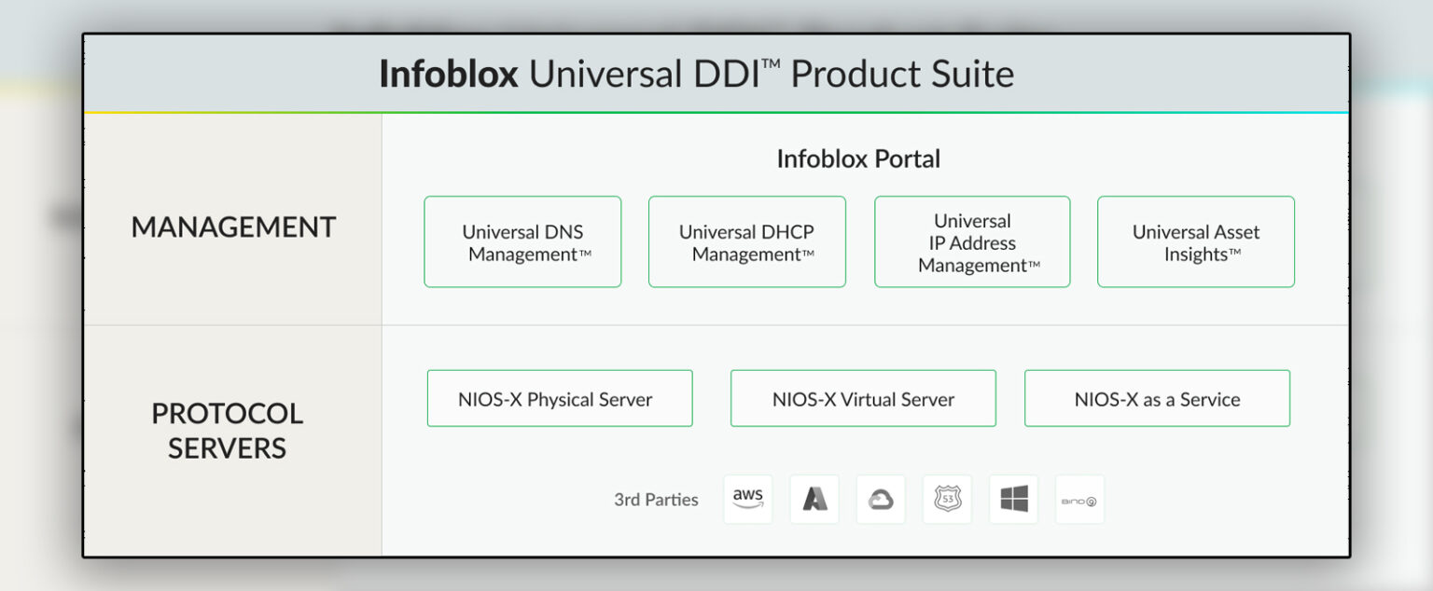Click the 3rd Parties label

[x=656, y=500]
